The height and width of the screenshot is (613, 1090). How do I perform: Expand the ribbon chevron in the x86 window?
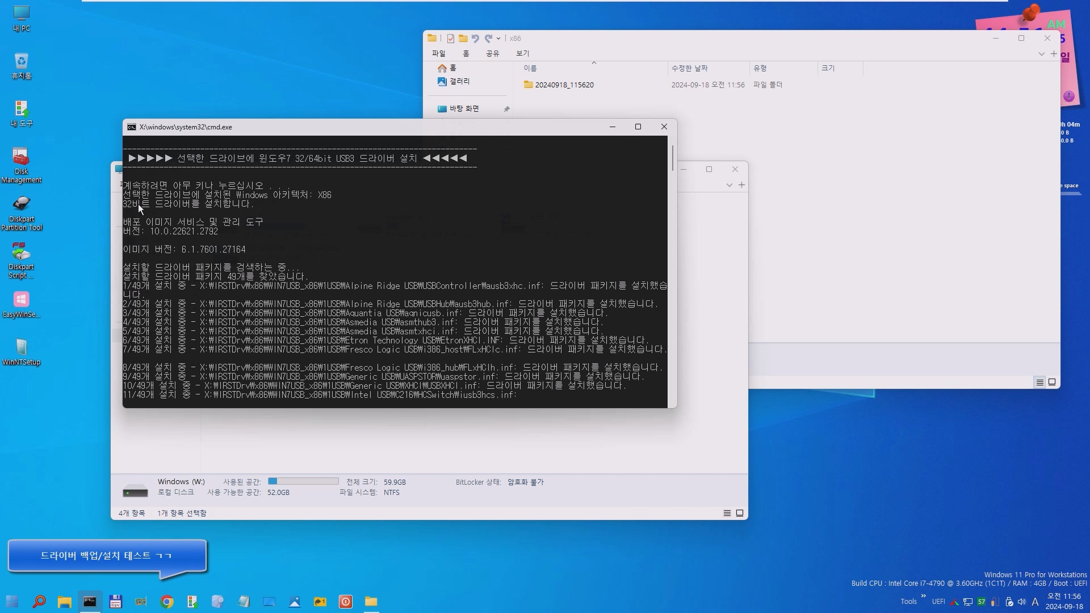tap(1041, 54)
